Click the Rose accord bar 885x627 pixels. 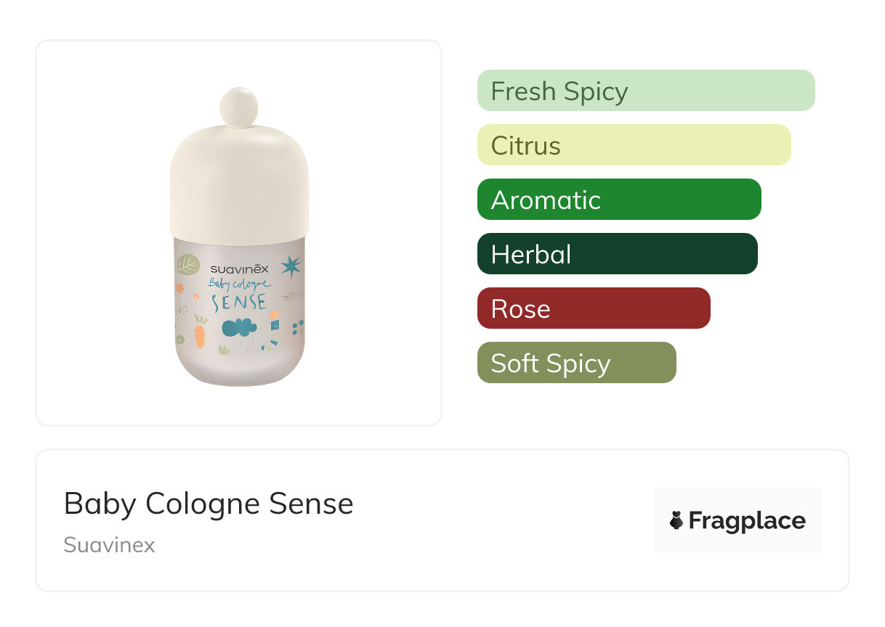point(593,308)
